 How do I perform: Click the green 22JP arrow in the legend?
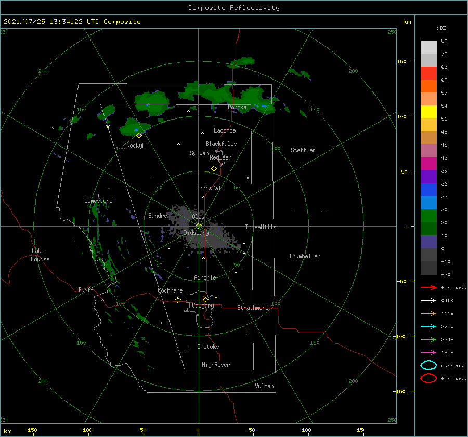[x=428, y=339]
